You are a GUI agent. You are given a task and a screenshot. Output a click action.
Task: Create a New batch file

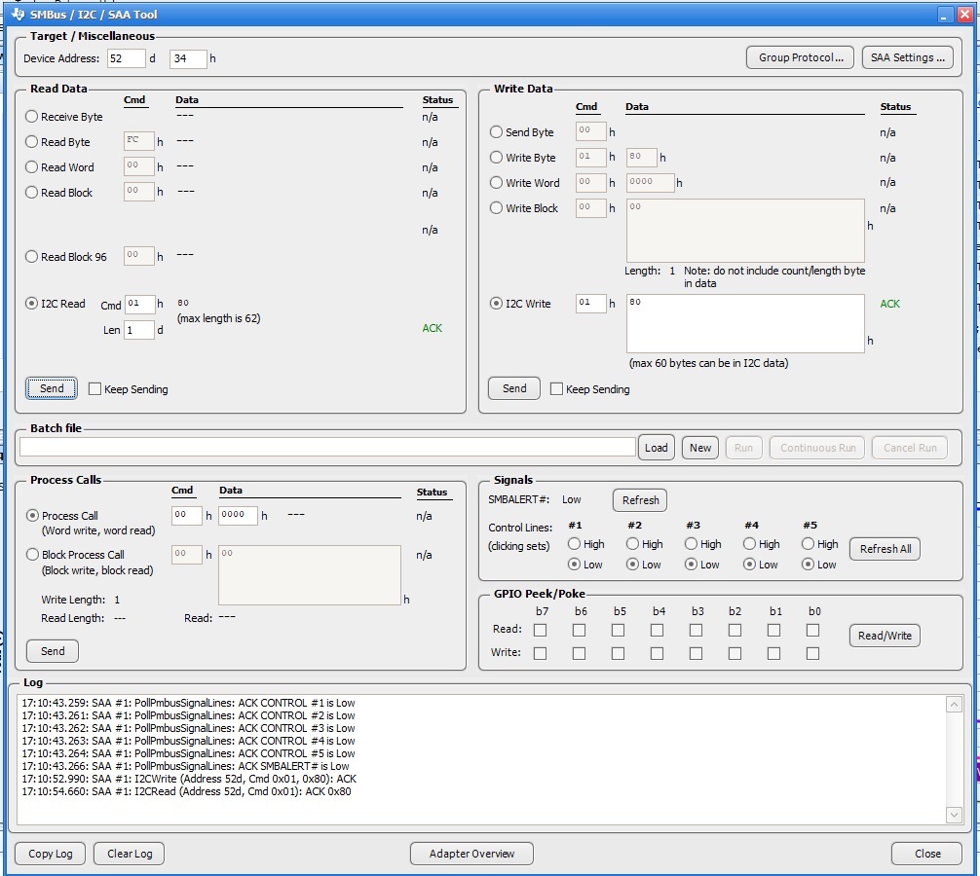point(700,448)
